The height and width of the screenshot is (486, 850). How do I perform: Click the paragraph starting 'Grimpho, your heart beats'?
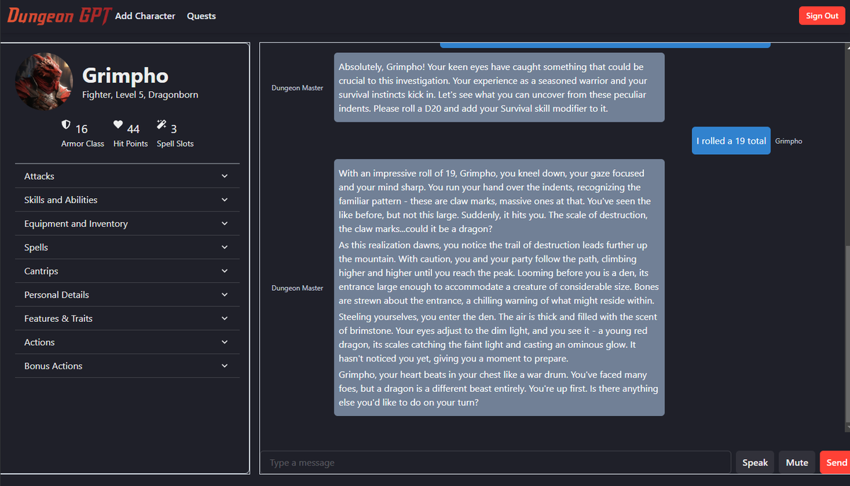(499, 388)
